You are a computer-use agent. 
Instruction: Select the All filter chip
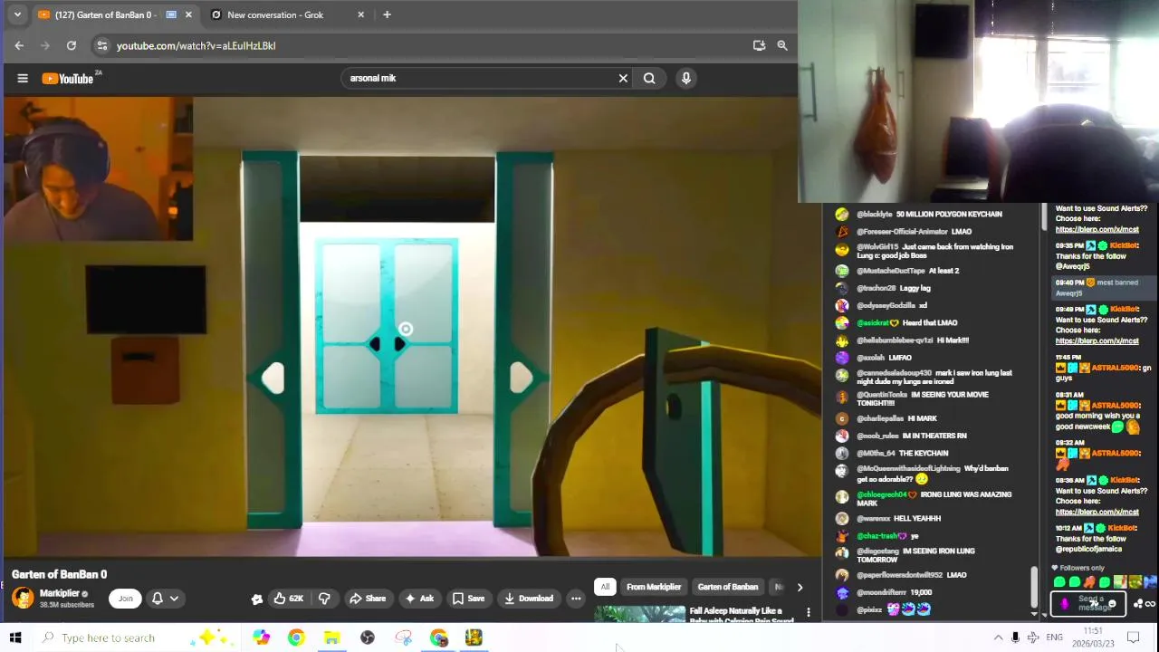click(605, 587)
